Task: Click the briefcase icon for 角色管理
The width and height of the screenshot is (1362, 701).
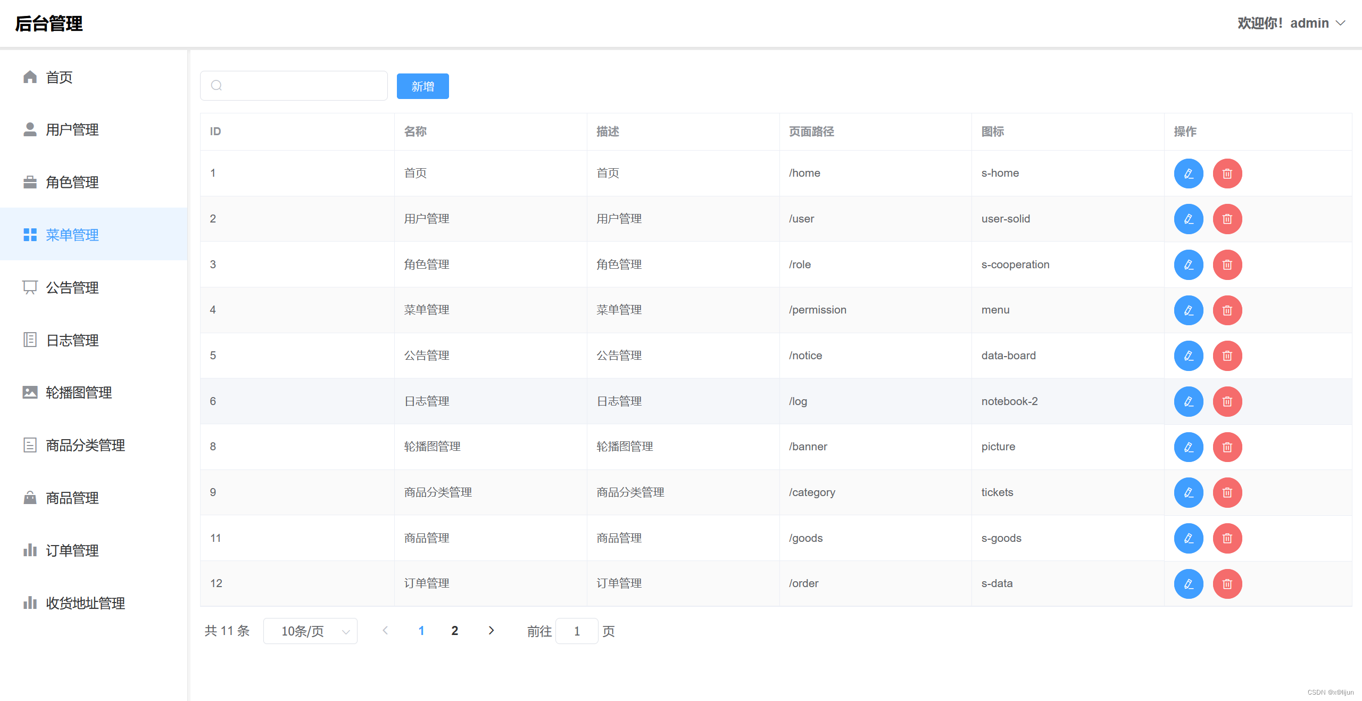Action: click(30, 182)
